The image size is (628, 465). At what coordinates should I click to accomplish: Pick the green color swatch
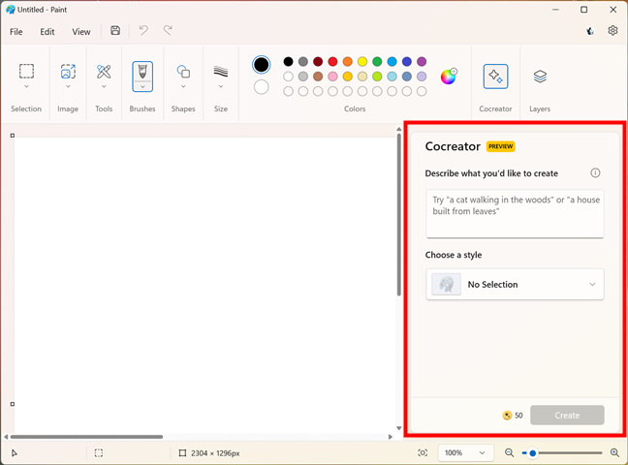[377, 62]
